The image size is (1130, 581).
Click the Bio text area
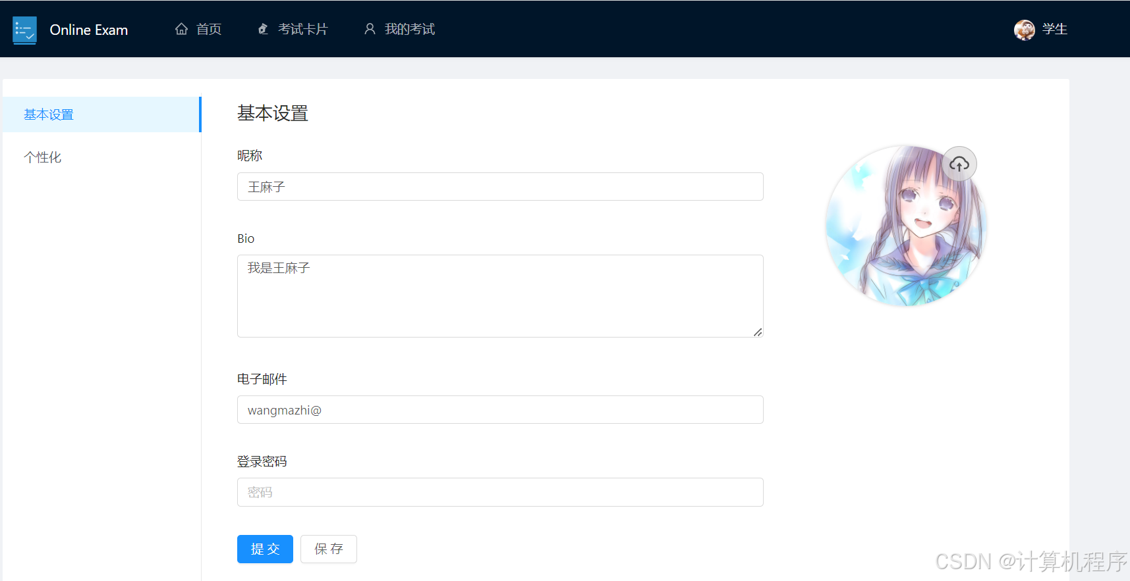click(500, 296)
